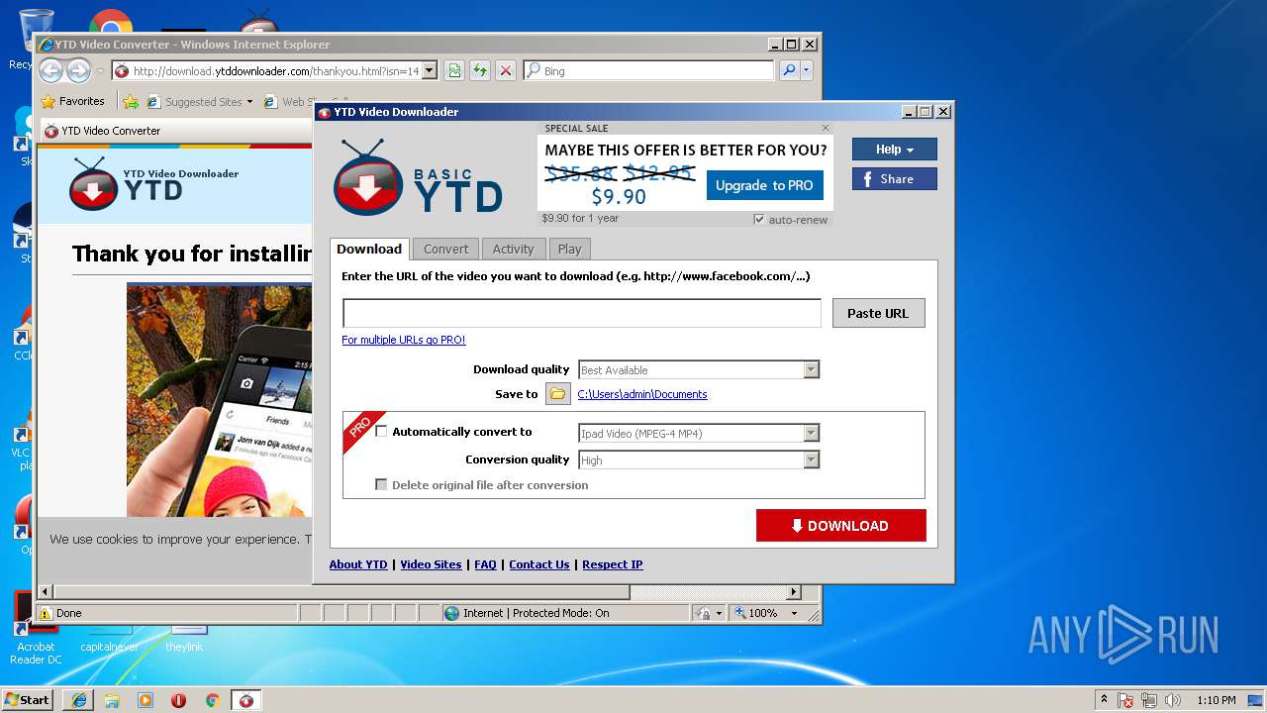
Task: Click the YTD logo on the thank-you page
Action: point(153,183)
